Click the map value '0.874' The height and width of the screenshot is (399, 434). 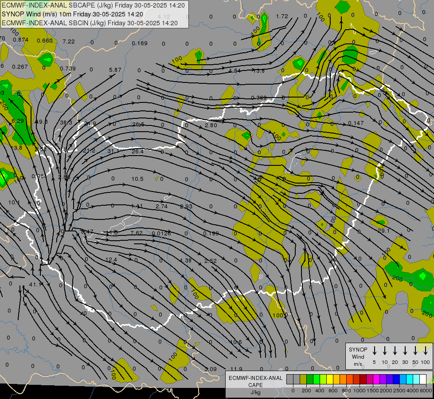(x=20, y=40)
